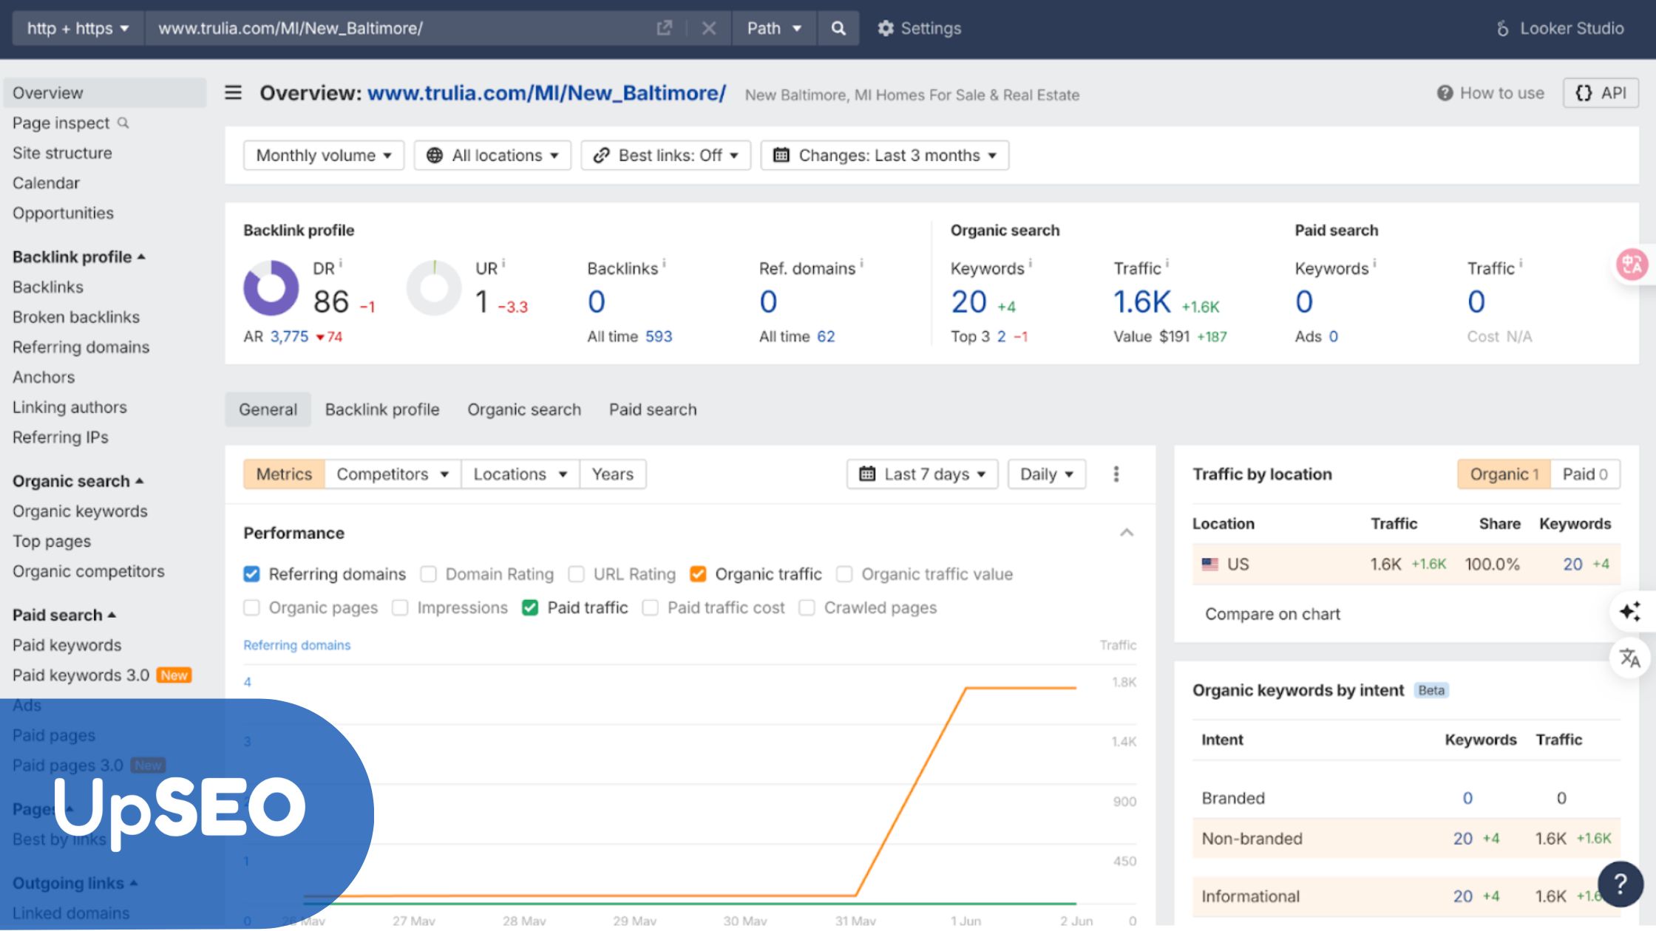
Task: Open the API button
Action: coord(1601,93)
